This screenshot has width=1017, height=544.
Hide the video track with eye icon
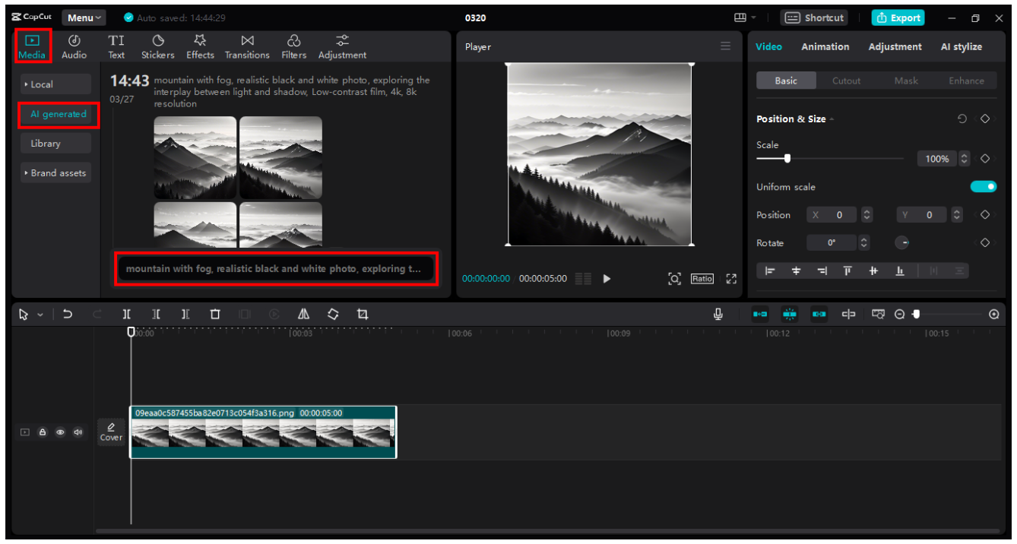pyautogui.click(x=60, y=432)
